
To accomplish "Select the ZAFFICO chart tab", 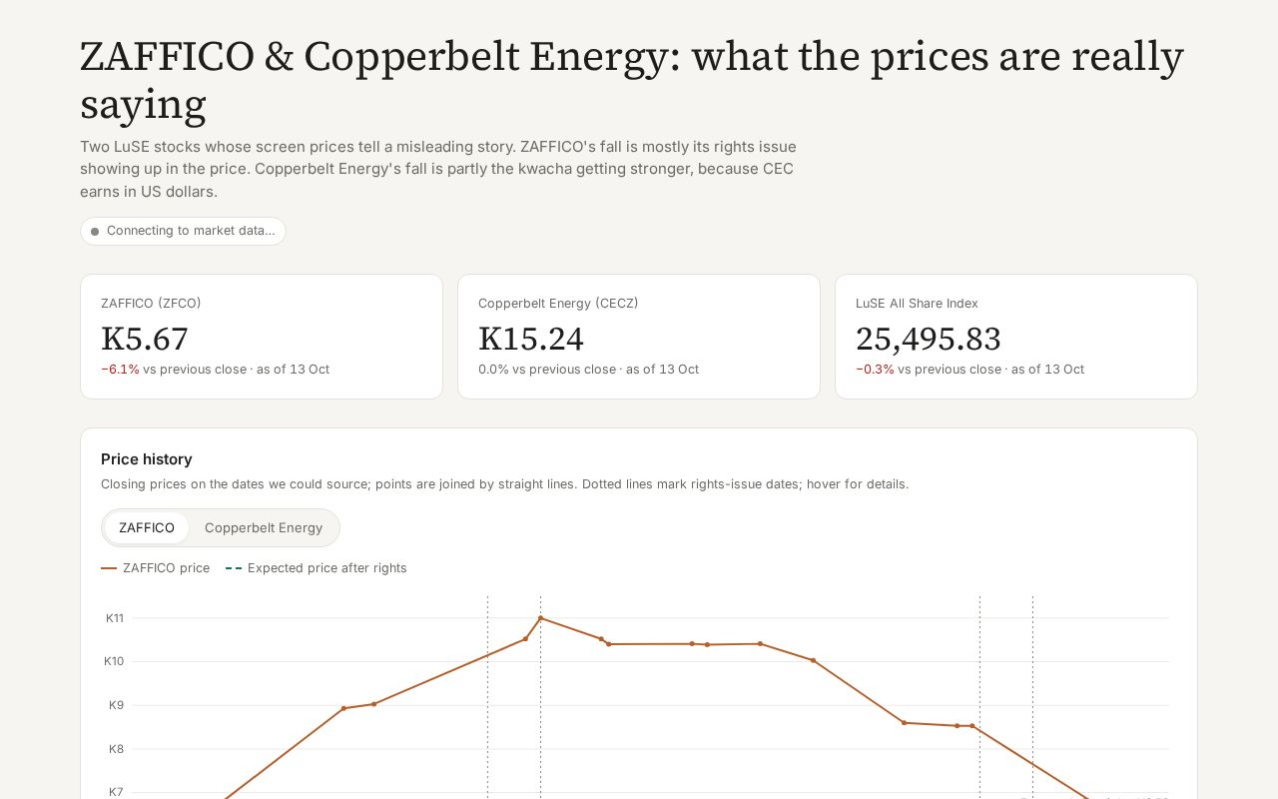I will tap(147, 527).
